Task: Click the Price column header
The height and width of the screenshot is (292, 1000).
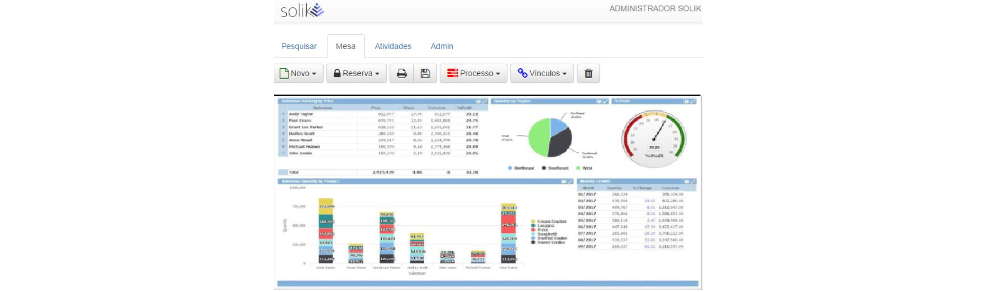Action: coord(376,108)
